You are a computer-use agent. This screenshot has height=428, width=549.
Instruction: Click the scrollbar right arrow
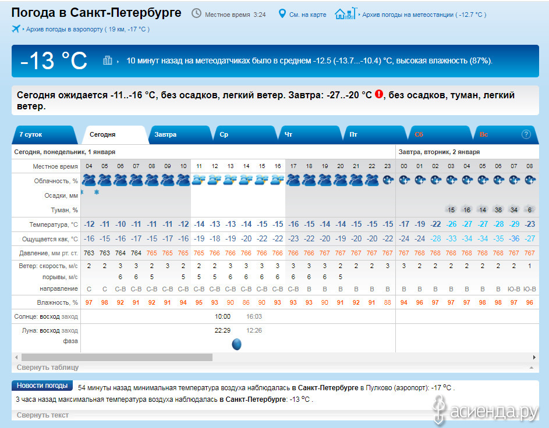(x=534, y=358)
